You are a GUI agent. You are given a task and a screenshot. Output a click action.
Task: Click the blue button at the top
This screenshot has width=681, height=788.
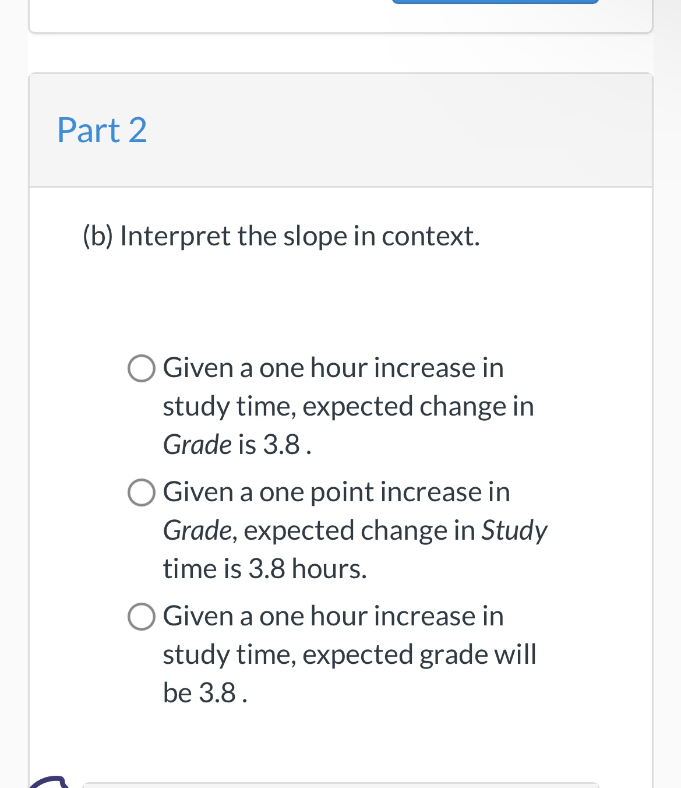coord(495,2)
